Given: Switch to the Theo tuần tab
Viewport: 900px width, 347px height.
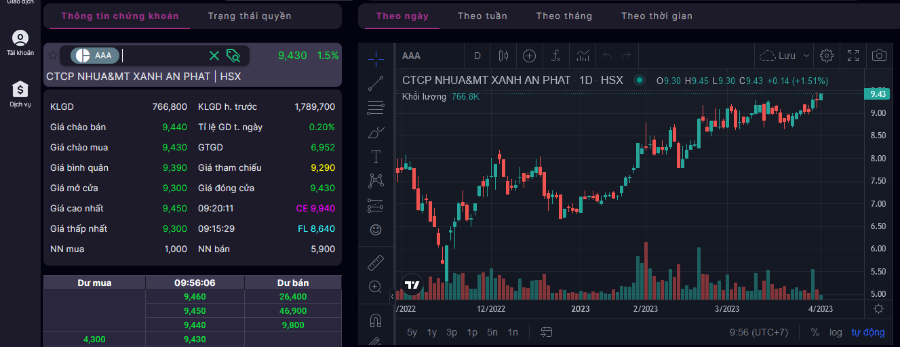Looking at the screenshot, I should pos(482,16).
